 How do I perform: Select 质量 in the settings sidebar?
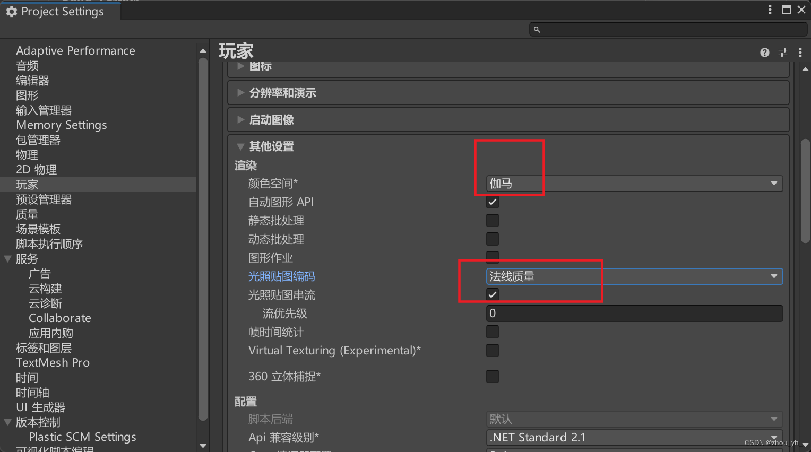tap(27, 214)
